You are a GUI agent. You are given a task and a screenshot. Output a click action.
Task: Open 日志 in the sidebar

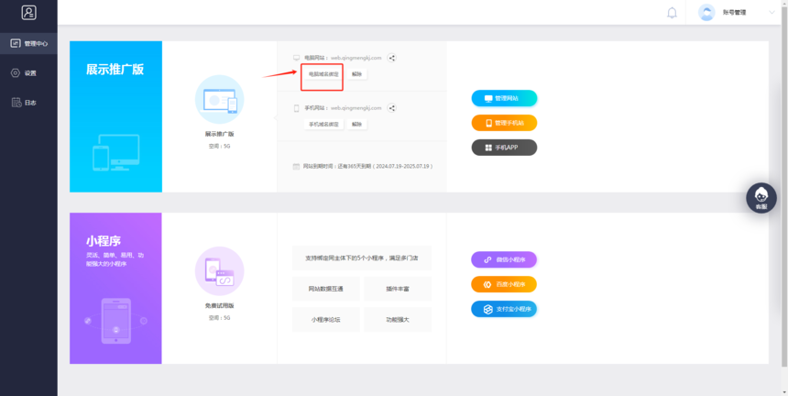click(25, 102)
